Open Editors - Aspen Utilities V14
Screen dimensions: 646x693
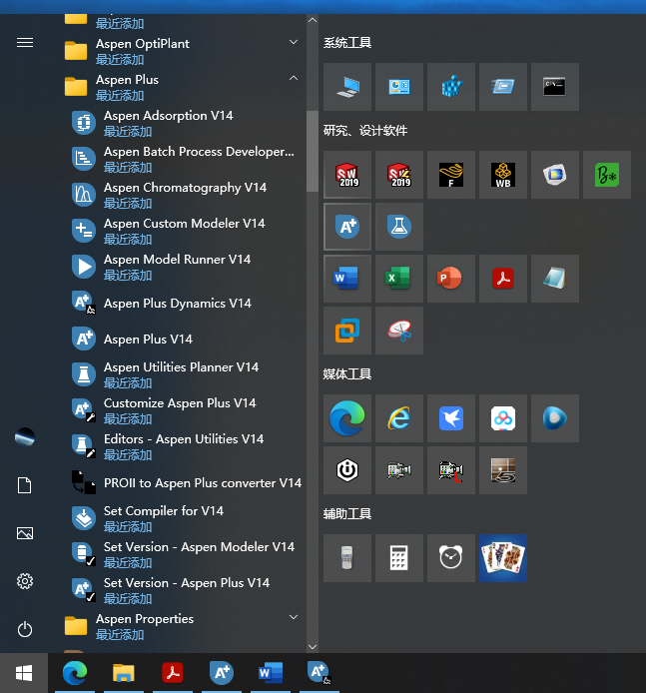[184, 446]
